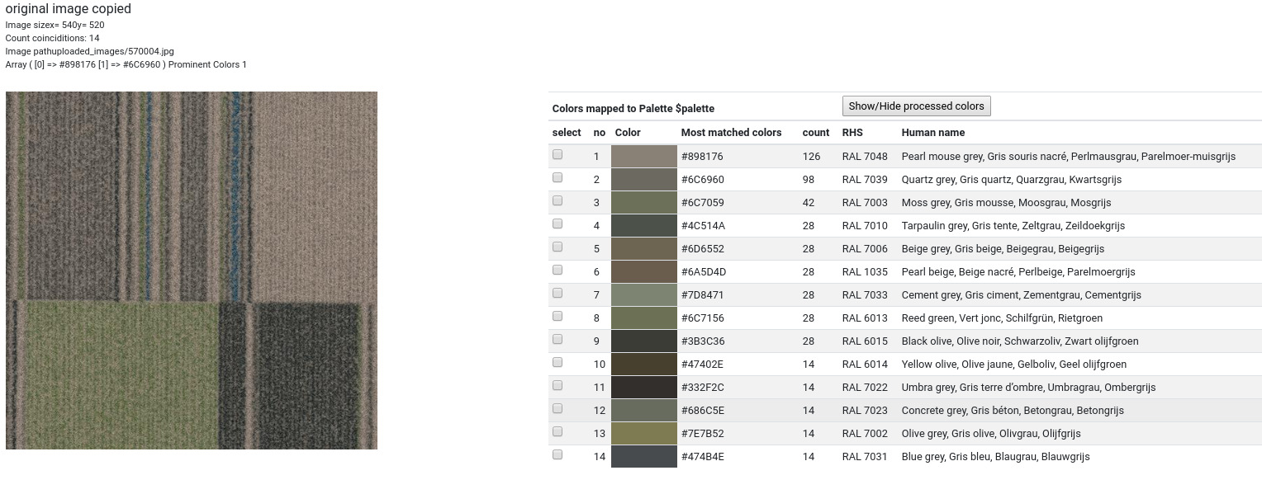The width and height of the screenshot is (1262, 494).
Task: Check the Olive grey row checkbox
Action: 557,431
